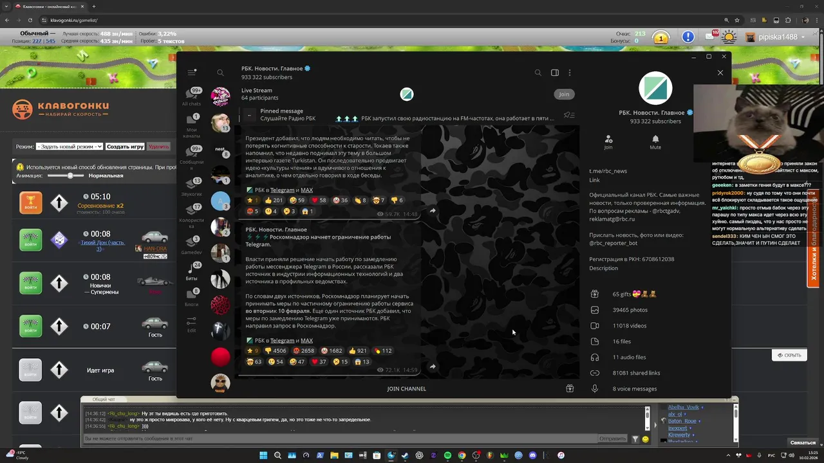This screenshot has height=463, width=824.
Task: Click the РБК channel avatar in info panel
Action: (x=655, y=88)
